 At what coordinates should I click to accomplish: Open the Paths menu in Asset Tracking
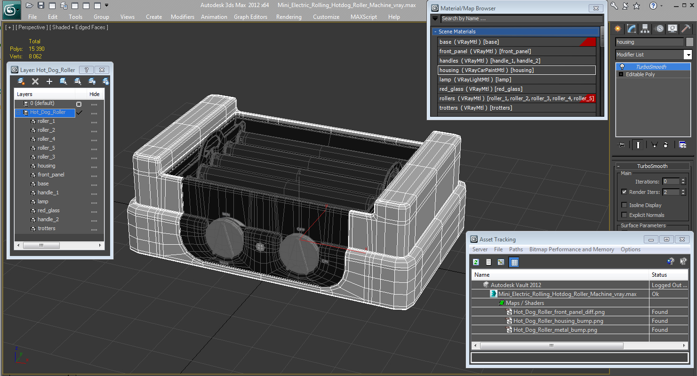click(516, 249)
